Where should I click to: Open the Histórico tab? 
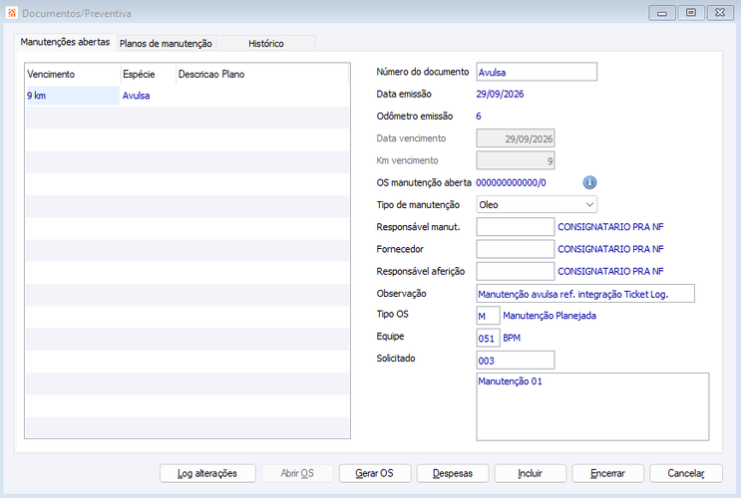click(x=266, y=44)
